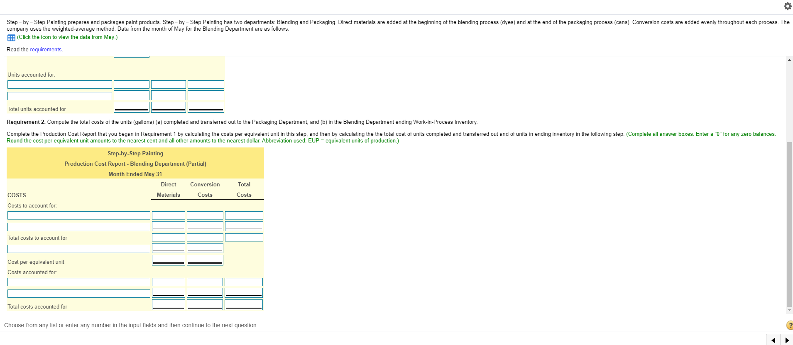Click Direct Materials field in first Costs to account row
This screenshot has width=793, height=345.
(x=169, y=215)
